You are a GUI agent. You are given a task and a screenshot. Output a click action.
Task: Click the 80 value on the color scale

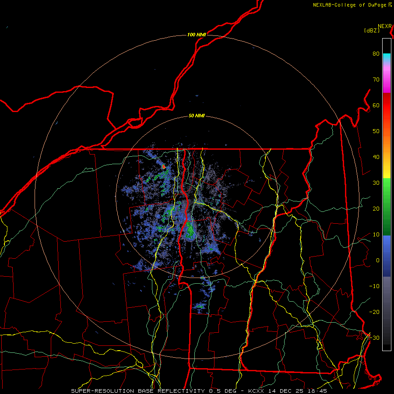[x=376, y=53]
